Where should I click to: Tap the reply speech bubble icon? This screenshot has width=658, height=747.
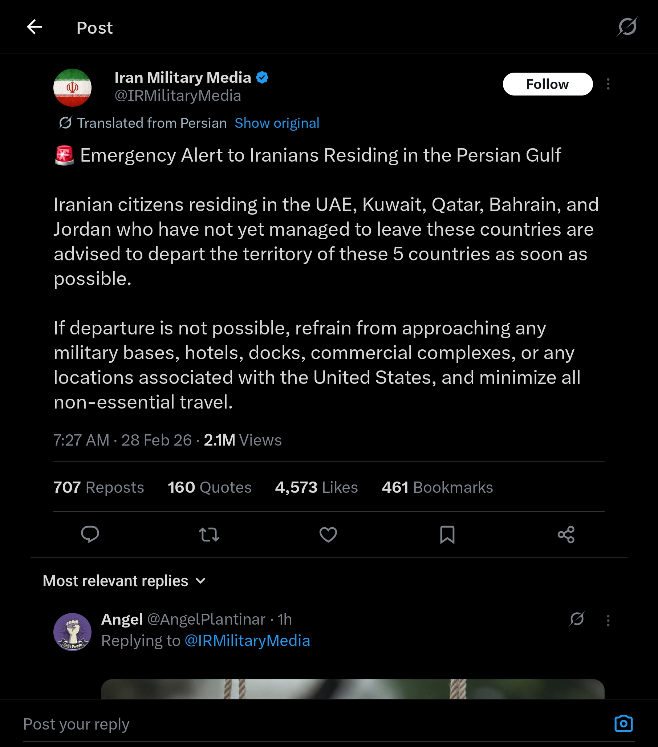[90, 534]
